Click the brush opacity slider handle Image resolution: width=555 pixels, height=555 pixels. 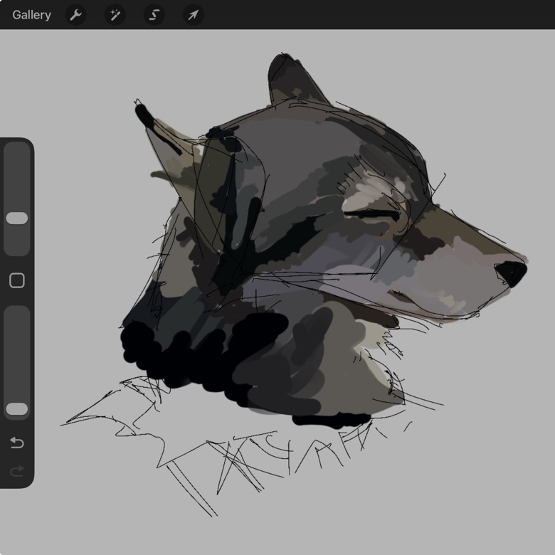coord(17,408)
